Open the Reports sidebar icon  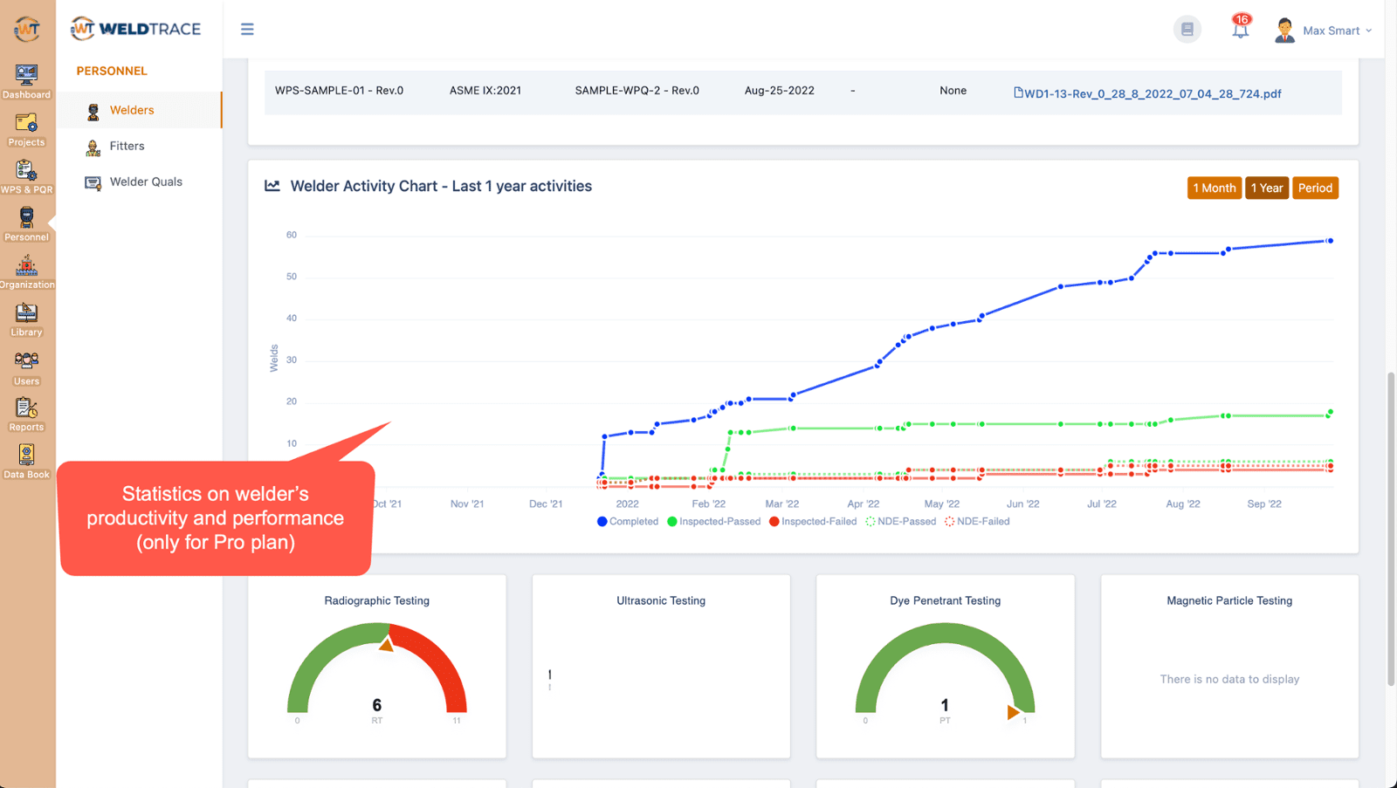[26, 415]
